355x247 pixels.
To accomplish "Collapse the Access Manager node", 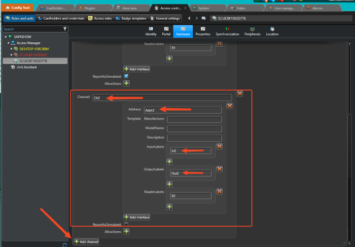I will (x=8, y=43).
